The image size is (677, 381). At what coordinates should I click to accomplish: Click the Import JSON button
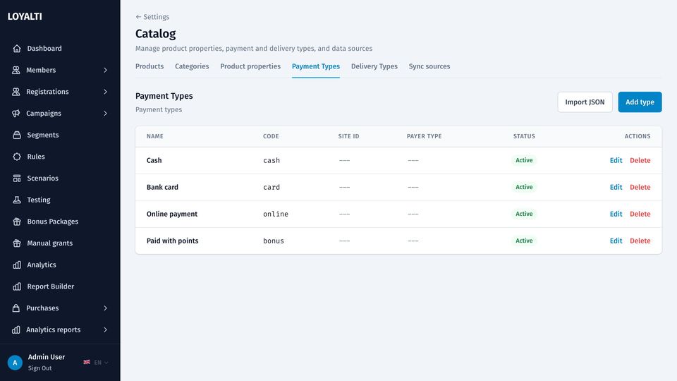pos(585,102)
